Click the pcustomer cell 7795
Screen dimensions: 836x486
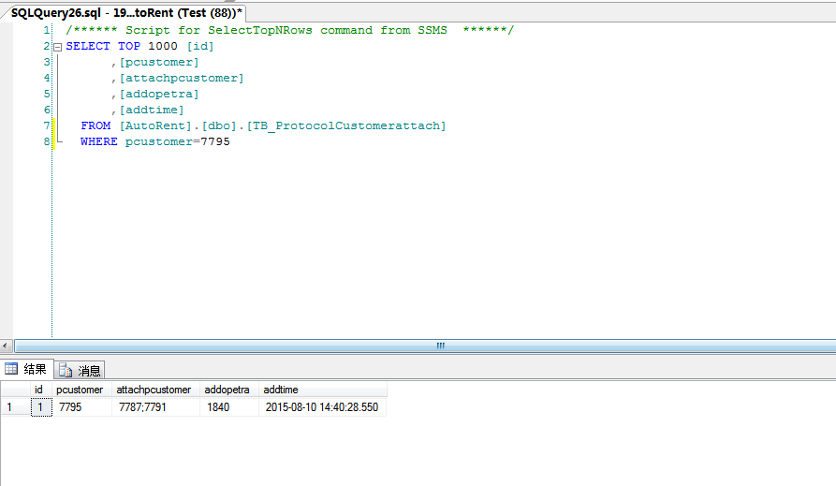82,407
